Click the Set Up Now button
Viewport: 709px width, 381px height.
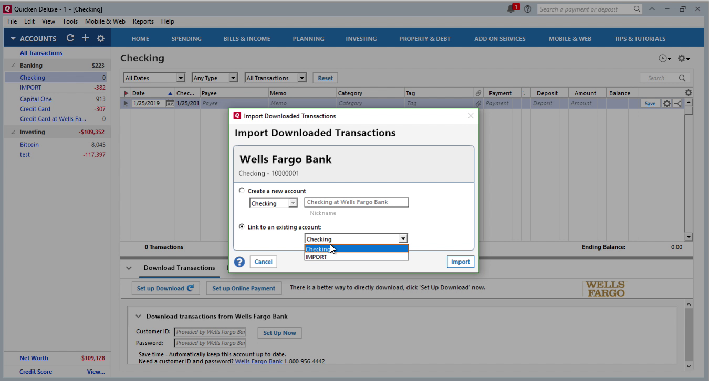pos(279,333)
